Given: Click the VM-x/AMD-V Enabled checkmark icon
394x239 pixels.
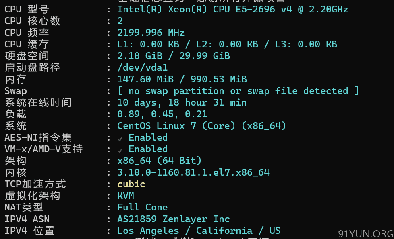Looking at the screenshot, I should 120,150.
